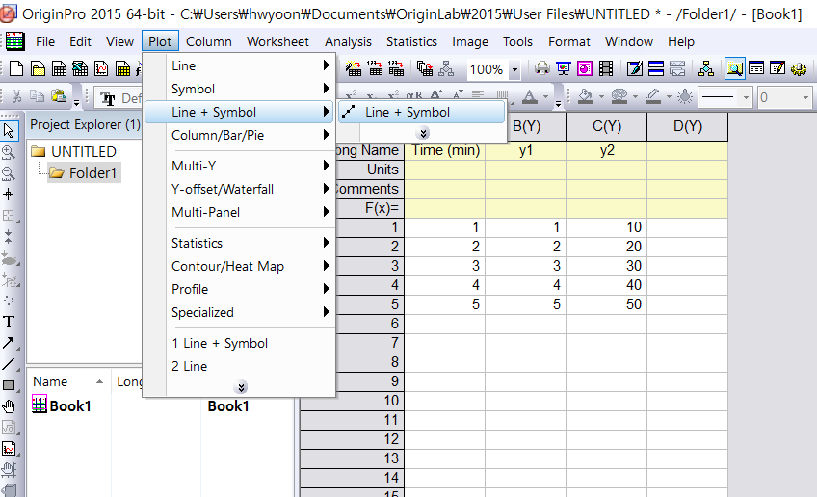Open the Specialized plot submenu
Viewport: 817px width, 497px height.
click(239, 312)
